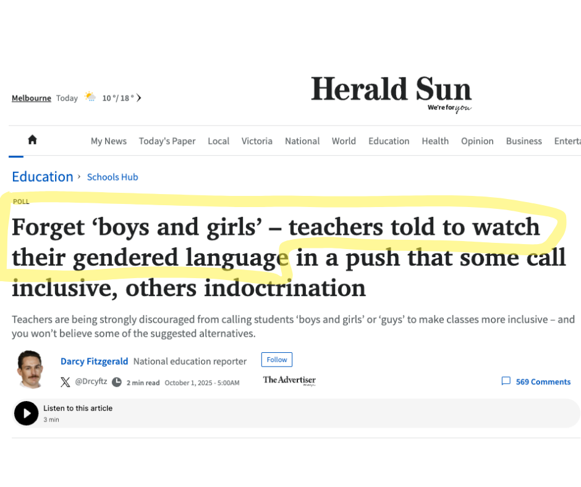Select the Opinion navigation item
The image size is (581, 487).
click(477, 141)
